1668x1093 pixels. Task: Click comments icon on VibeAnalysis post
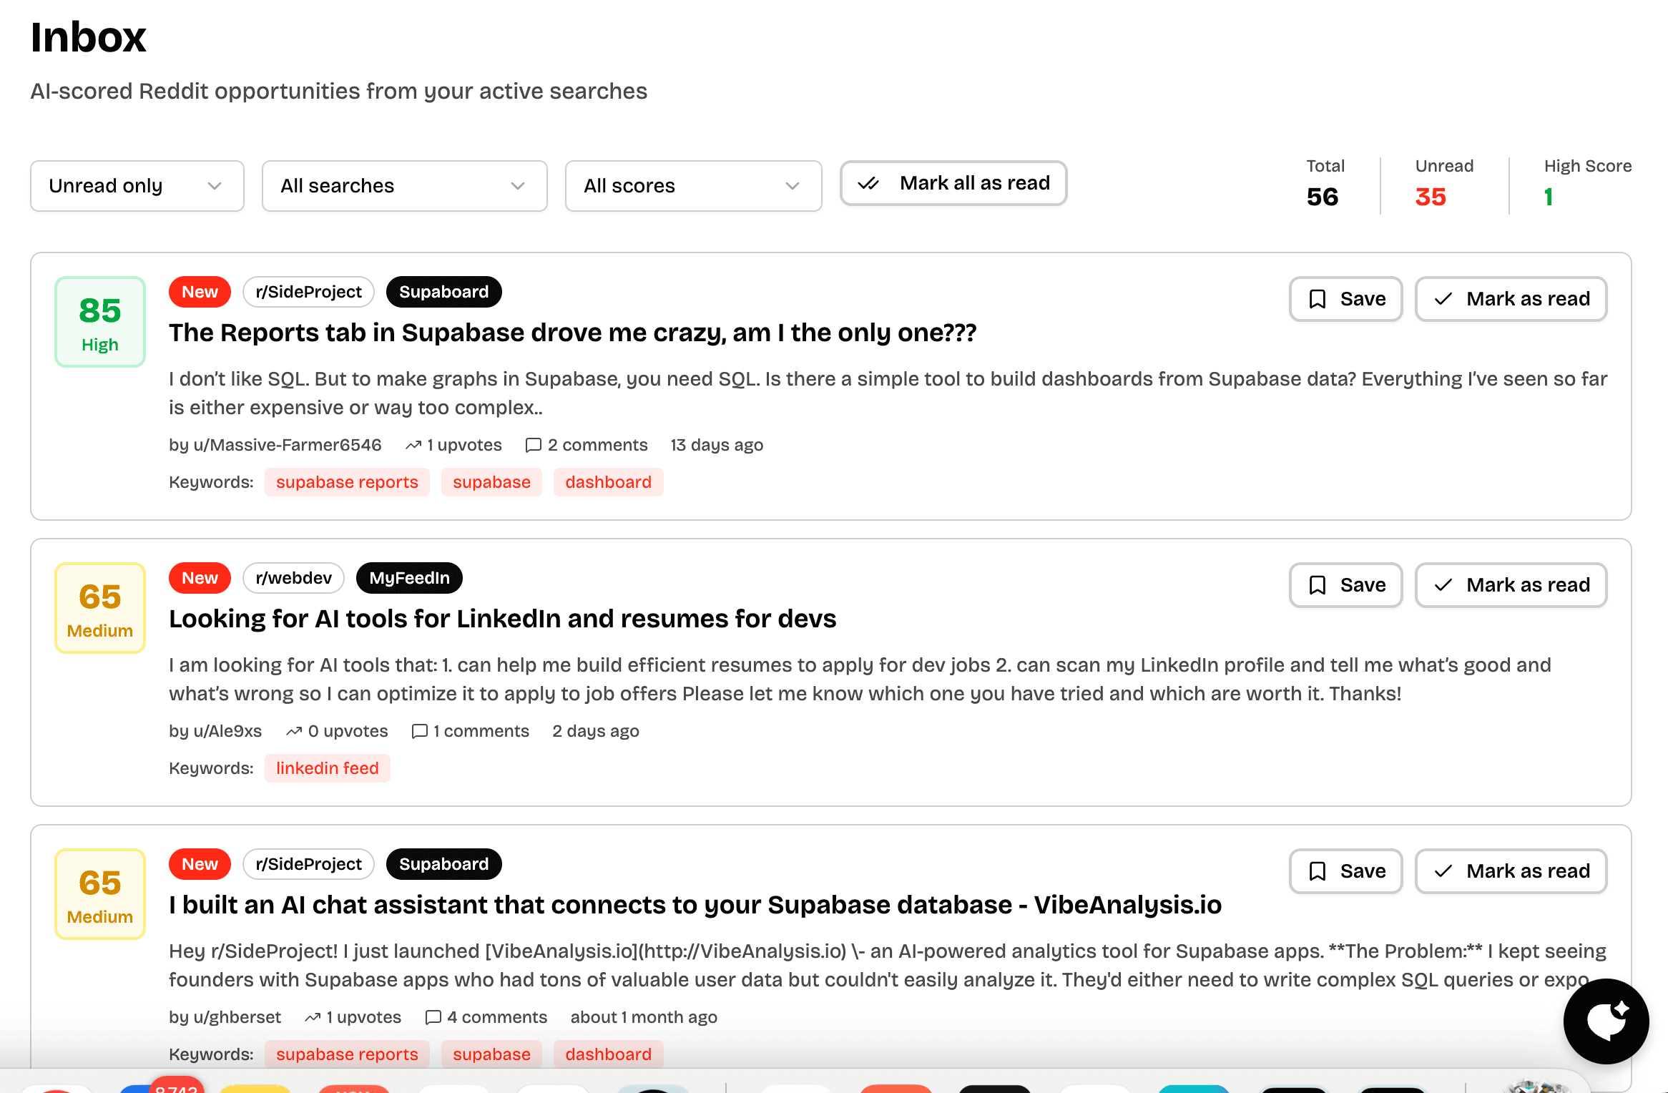coord(433,1017)
